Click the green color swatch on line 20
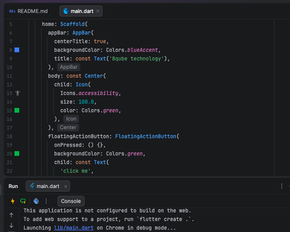Screen dimensions: 290x232 pos(17,153)
